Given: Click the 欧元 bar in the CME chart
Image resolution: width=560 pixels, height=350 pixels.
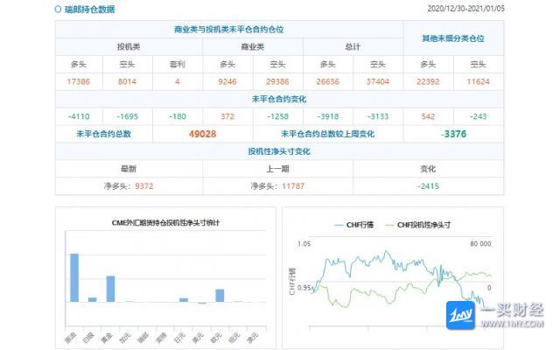Looking at the screenshot, I should point(220,296).
